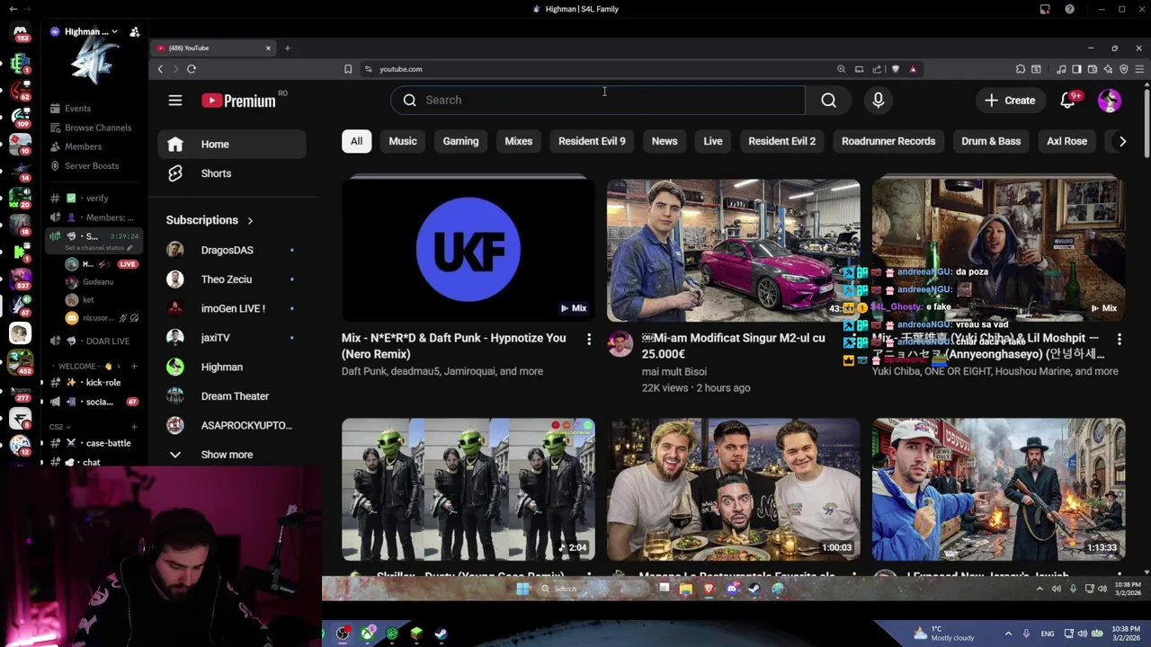Viewport: 1151px width, 647px height.
Task: Select the Gaming filter chip
Action: tap(460, 141)
